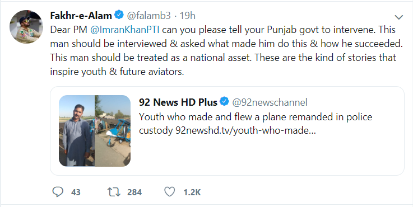Click Fakhr-e-Alam's blue verified badge
Screen dimensions: 413x207
(119, 15)
